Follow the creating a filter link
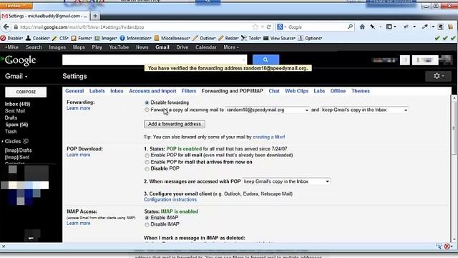This screenshot has width=458, height=258. point(269,137)
